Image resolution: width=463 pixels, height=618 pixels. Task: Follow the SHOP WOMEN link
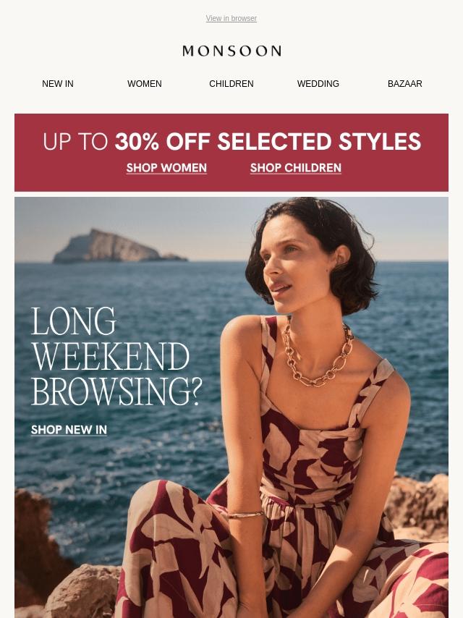click(166, 168)
